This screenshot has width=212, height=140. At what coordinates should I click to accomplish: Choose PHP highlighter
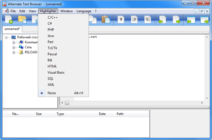(64, 29)
